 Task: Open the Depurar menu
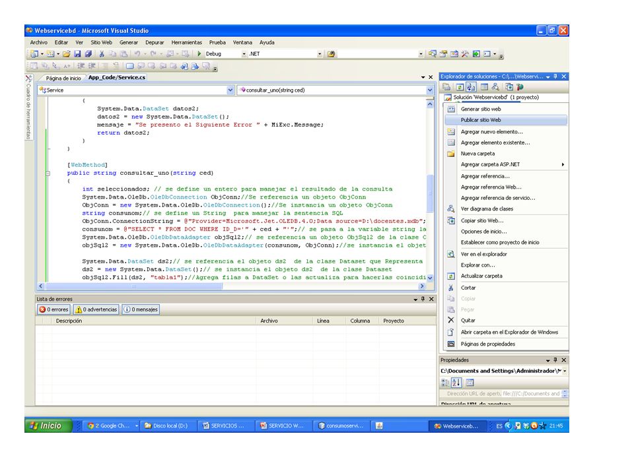[x=155, y=42]
